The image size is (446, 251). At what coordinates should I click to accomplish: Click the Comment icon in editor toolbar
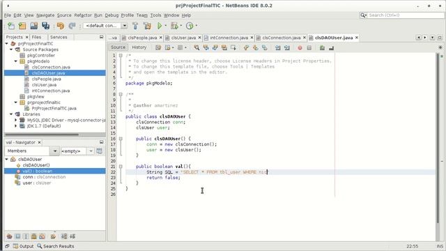click(x=322, y=48)
